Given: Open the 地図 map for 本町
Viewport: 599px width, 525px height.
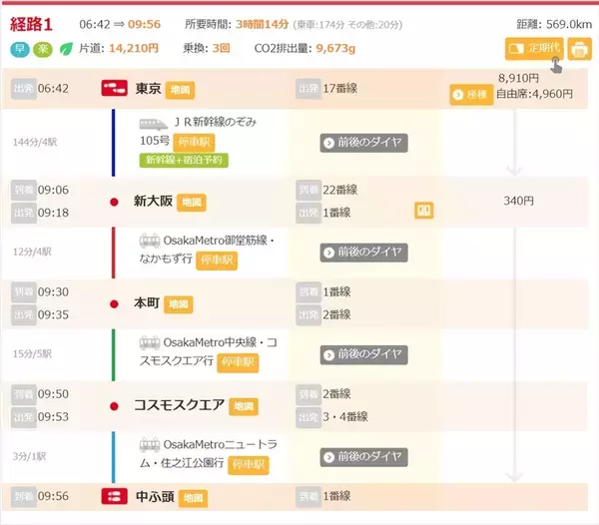Looking at the screenshot, I should coord(179,304).
